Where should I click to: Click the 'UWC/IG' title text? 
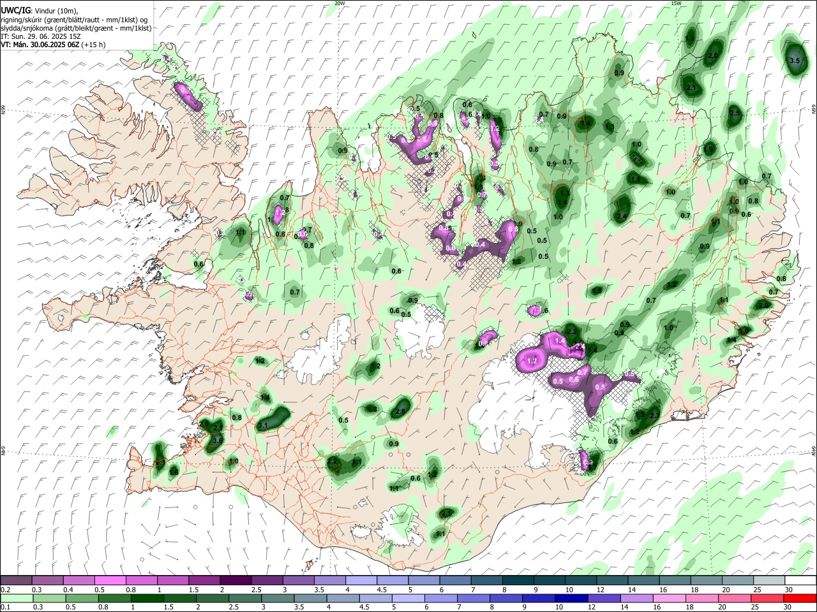(x=15, y=11)
